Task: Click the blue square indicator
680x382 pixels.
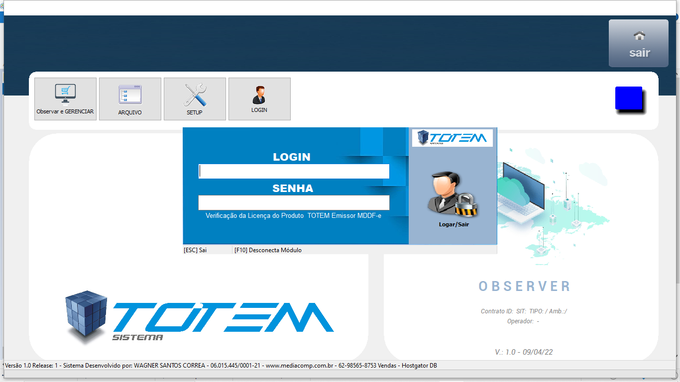Action: (629, 98)
